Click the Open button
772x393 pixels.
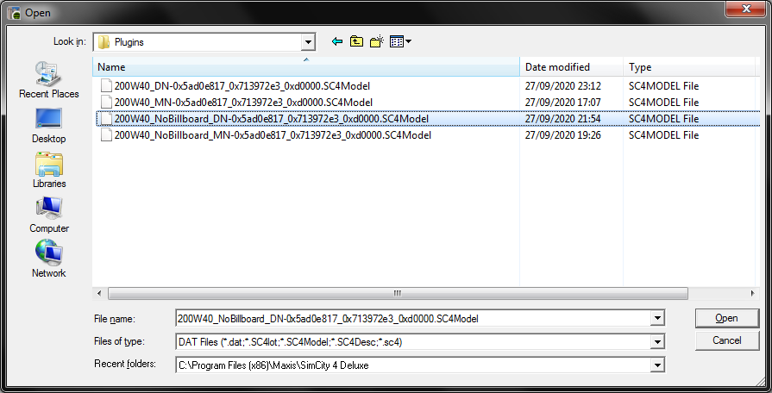pos(726,318)
